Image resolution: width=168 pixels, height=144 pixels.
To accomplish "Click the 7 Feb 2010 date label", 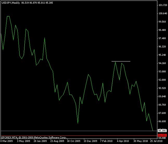I will (106, 141).
